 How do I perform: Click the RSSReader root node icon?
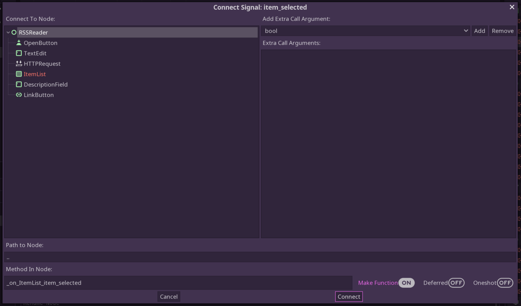tap(14, 33)
